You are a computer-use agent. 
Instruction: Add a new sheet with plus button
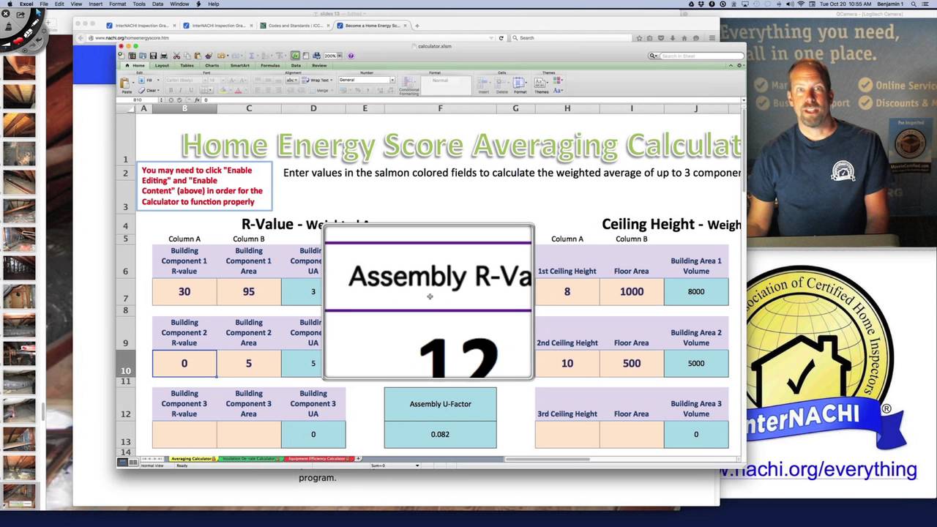point(358,458)
